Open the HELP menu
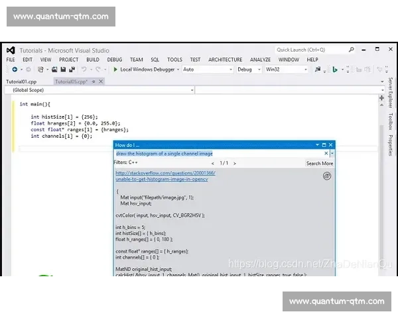398x318 pixels. 312,60
